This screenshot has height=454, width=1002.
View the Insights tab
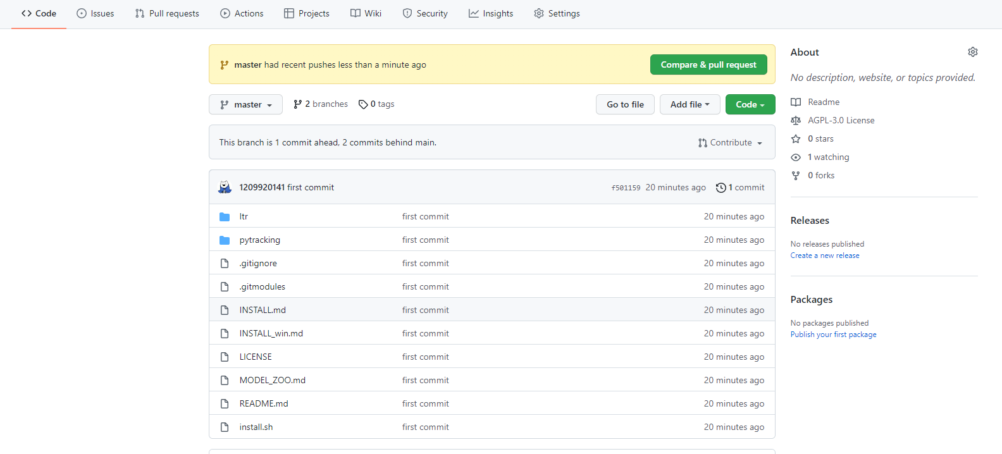491,13
